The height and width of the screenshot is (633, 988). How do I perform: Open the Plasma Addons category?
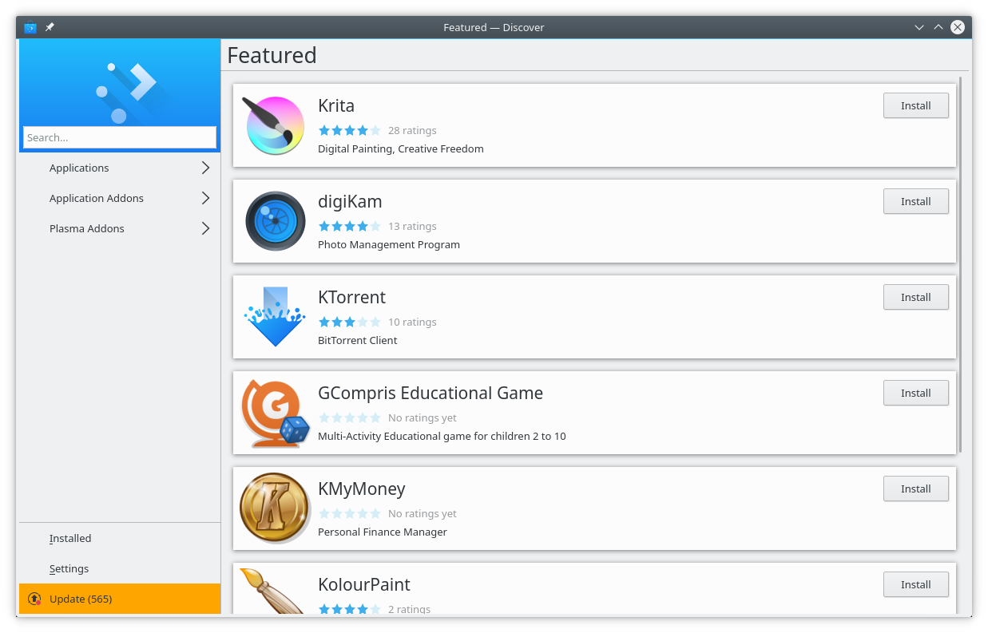click(120, 228)
